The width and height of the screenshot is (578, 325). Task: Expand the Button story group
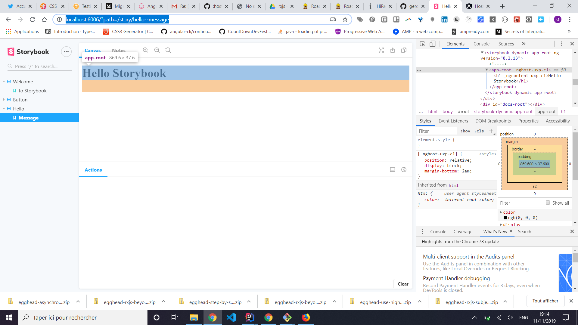(4, 100)
